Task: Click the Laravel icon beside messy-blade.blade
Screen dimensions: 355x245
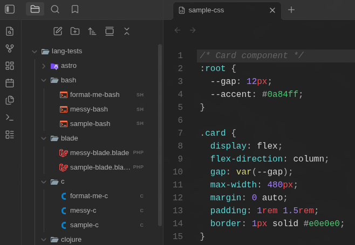Action: (64, 153)
